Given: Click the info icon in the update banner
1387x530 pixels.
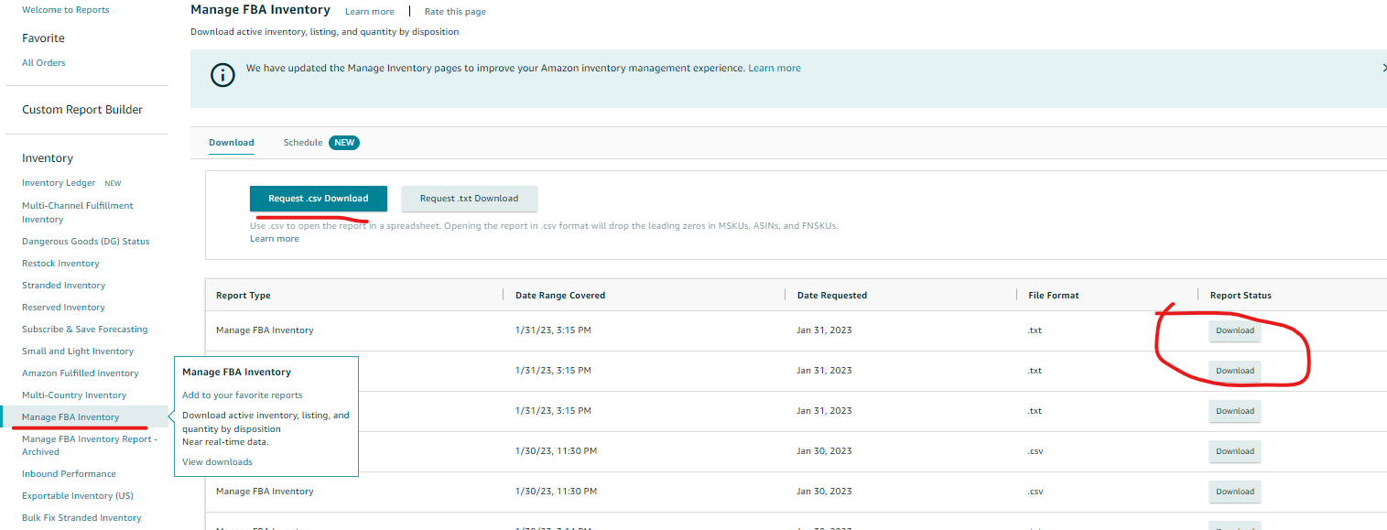Looking at the screenshot, I should point(222,75).
